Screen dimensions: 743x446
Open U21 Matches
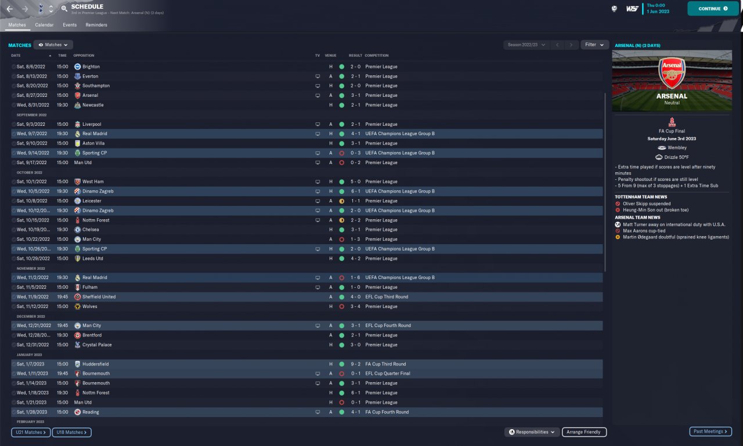(31, 432)
